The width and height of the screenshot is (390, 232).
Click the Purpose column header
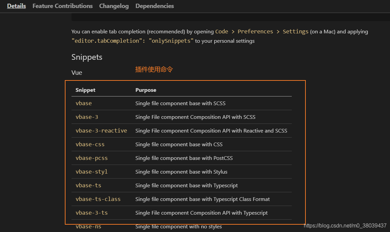[146, 90]
